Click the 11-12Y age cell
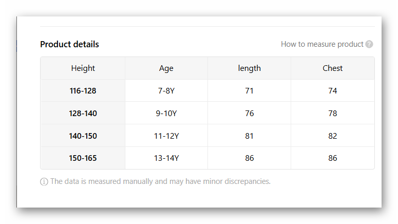The height and width of the screenshot is (224, 398). (166, 136)
